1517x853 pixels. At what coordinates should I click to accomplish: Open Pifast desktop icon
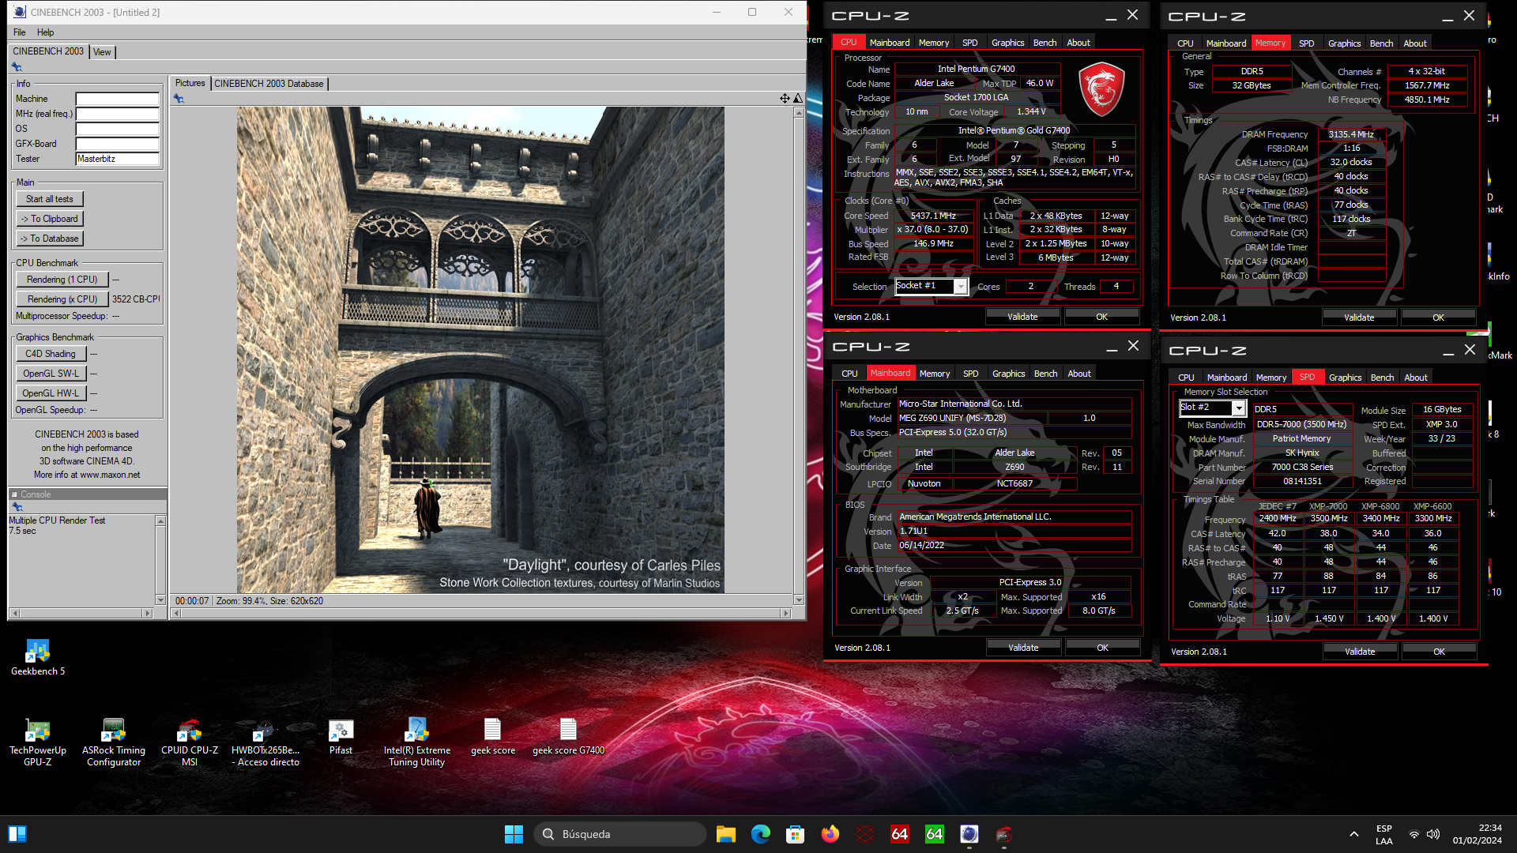point(341,737)
